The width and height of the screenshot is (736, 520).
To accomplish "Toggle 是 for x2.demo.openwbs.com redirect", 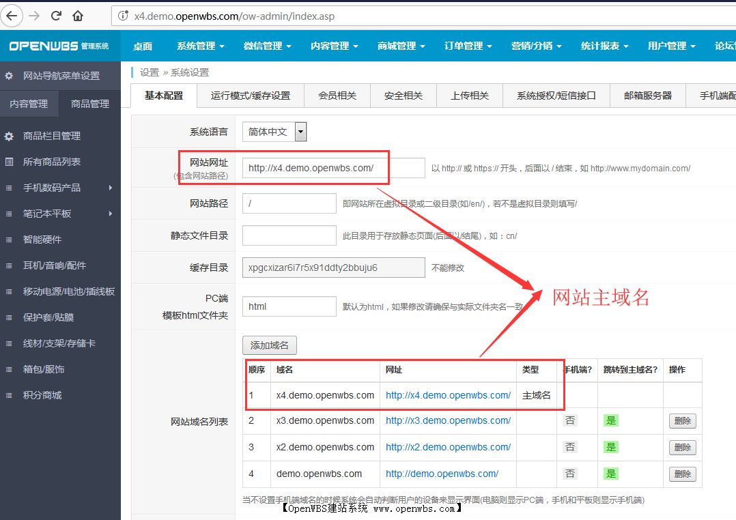I will [610, 447].
